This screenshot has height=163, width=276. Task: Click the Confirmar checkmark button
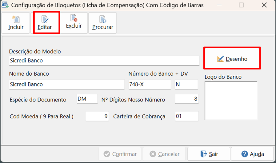click(120, 154)
